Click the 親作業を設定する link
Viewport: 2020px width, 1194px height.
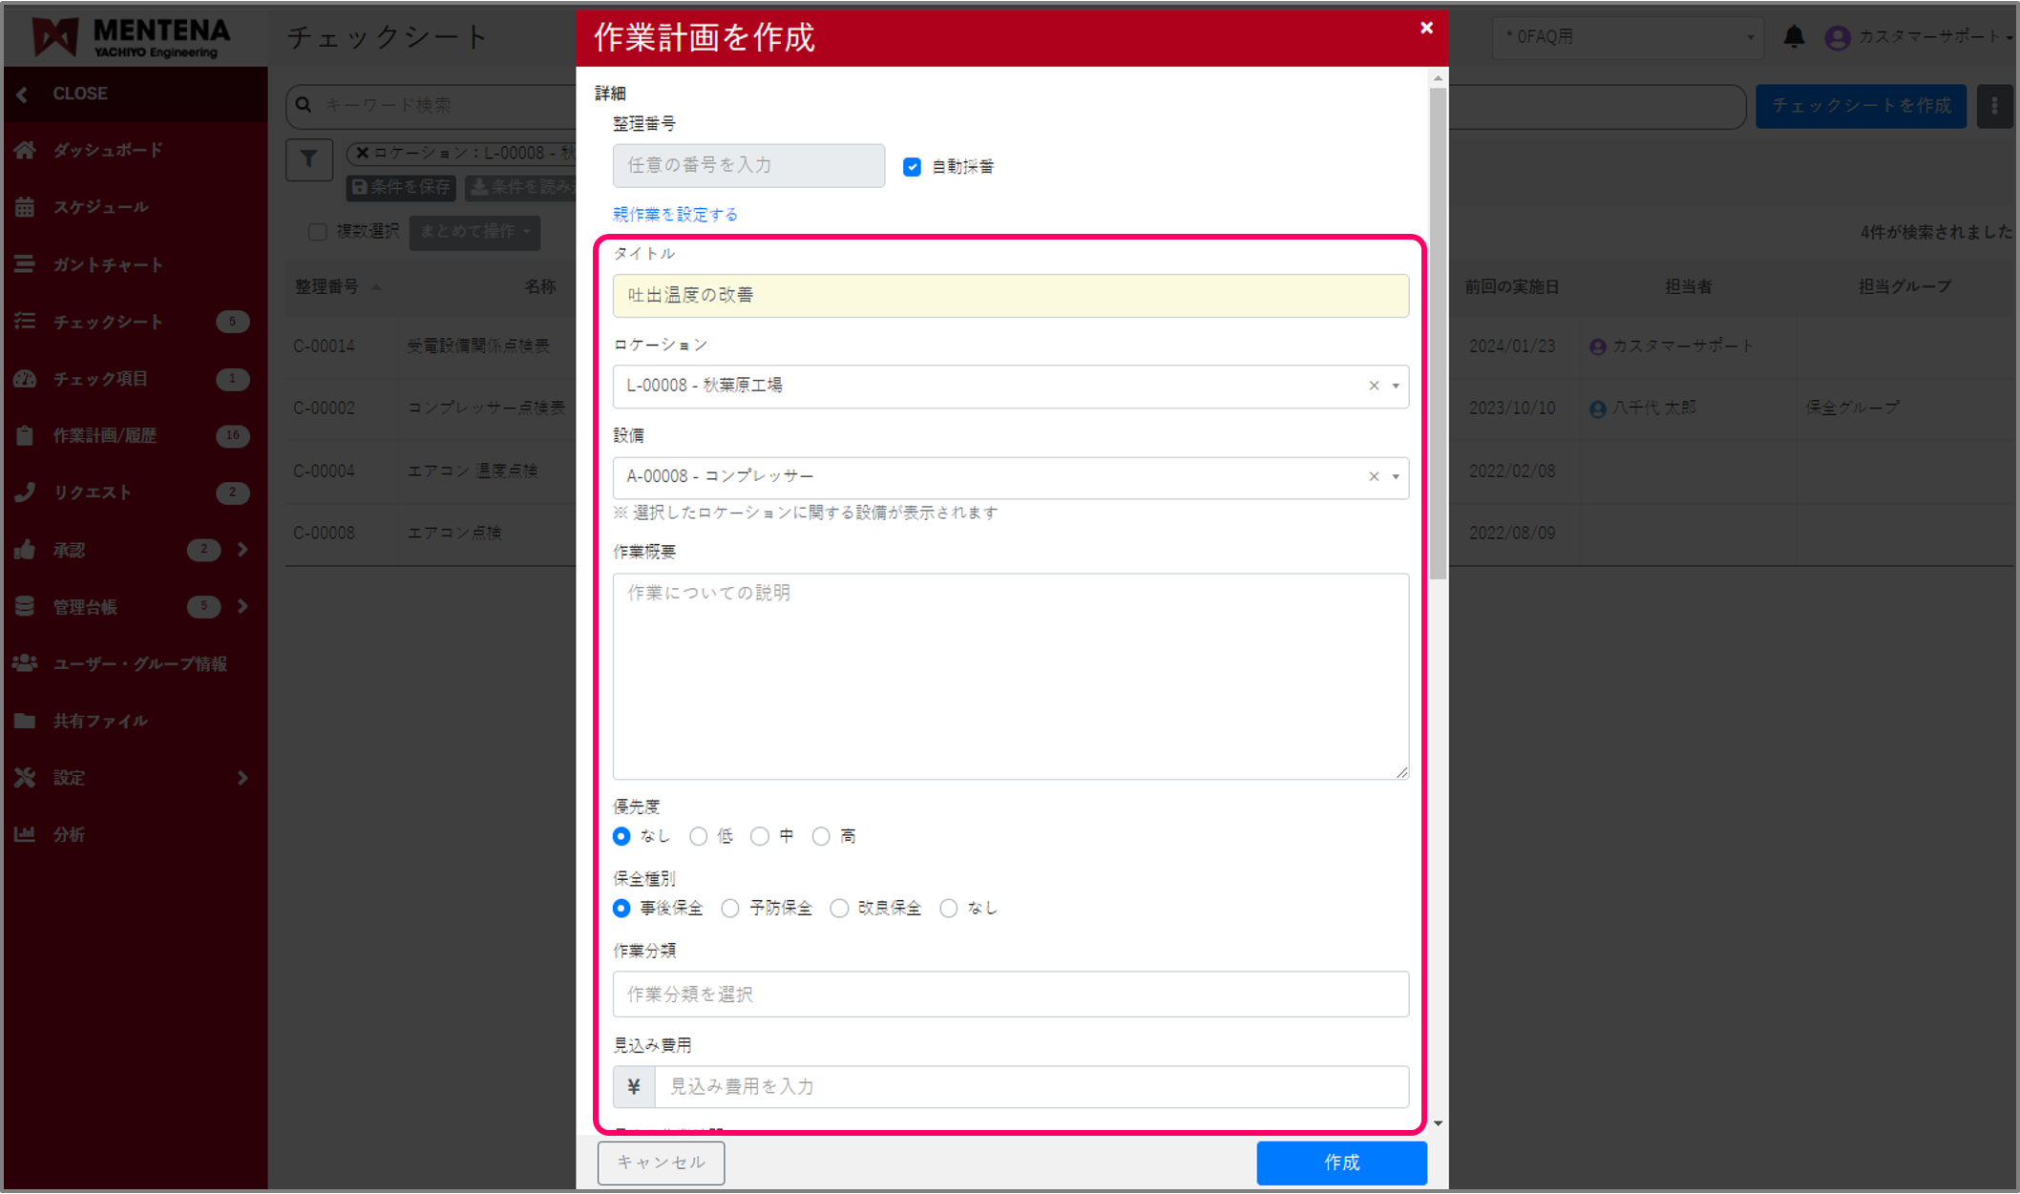[x=675, y=215]
